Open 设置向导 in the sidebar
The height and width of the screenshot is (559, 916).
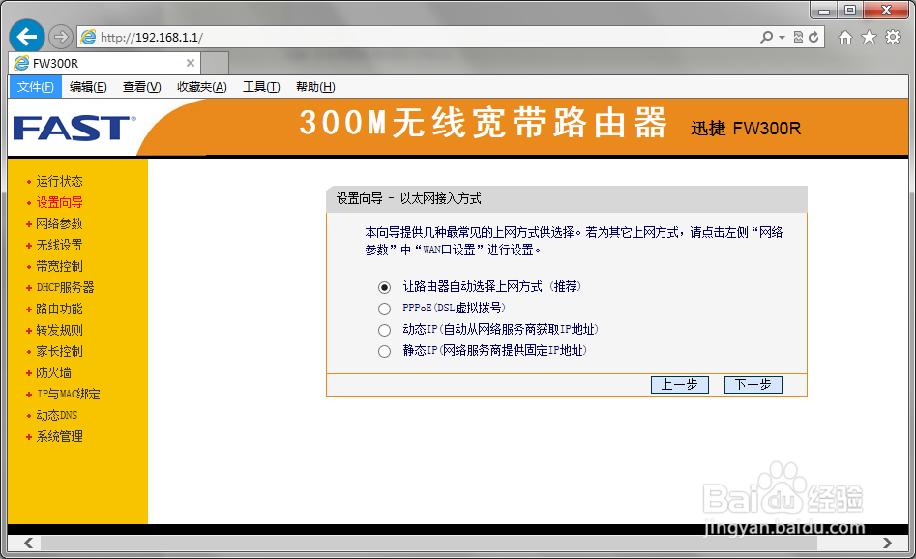(59, 203)
